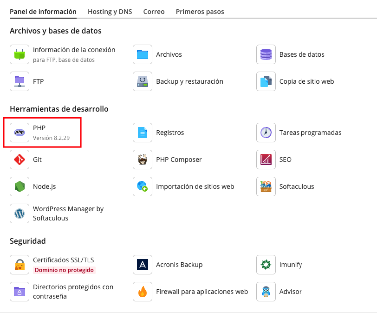The image size is (377, 313).
Task: Click the Git diamond icon
Action: [x=19, y=160]
